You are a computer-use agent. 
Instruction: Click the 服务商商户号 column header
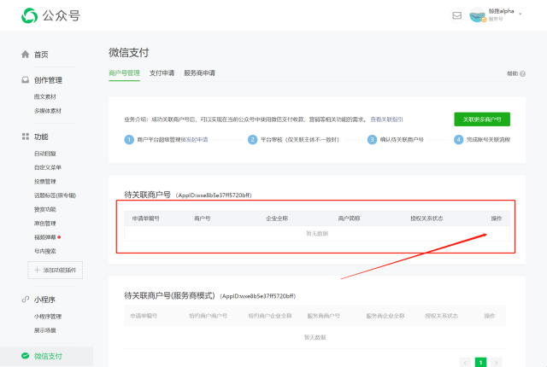pos(323,316)
